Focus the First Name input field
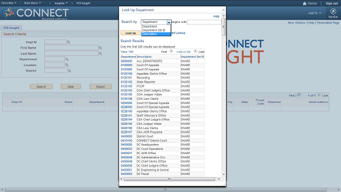Screen dimensions: 341x192 pyautogui.click(x=71, y=47)
